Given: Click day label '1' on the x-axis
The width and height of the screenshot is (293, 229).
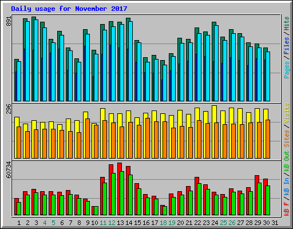Looking at the screenshot, I should click(x=19, y=223).
